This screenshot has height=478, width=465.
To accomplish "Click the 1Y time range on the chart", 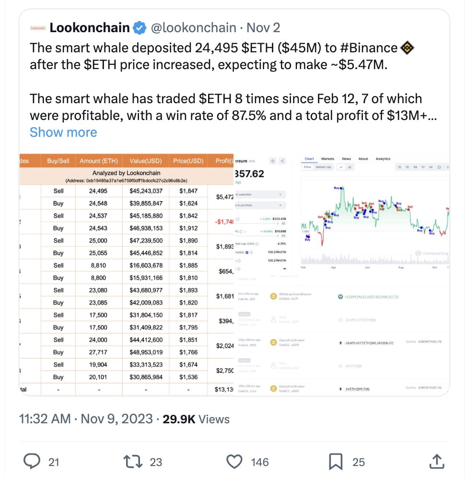I will [422, 166].
